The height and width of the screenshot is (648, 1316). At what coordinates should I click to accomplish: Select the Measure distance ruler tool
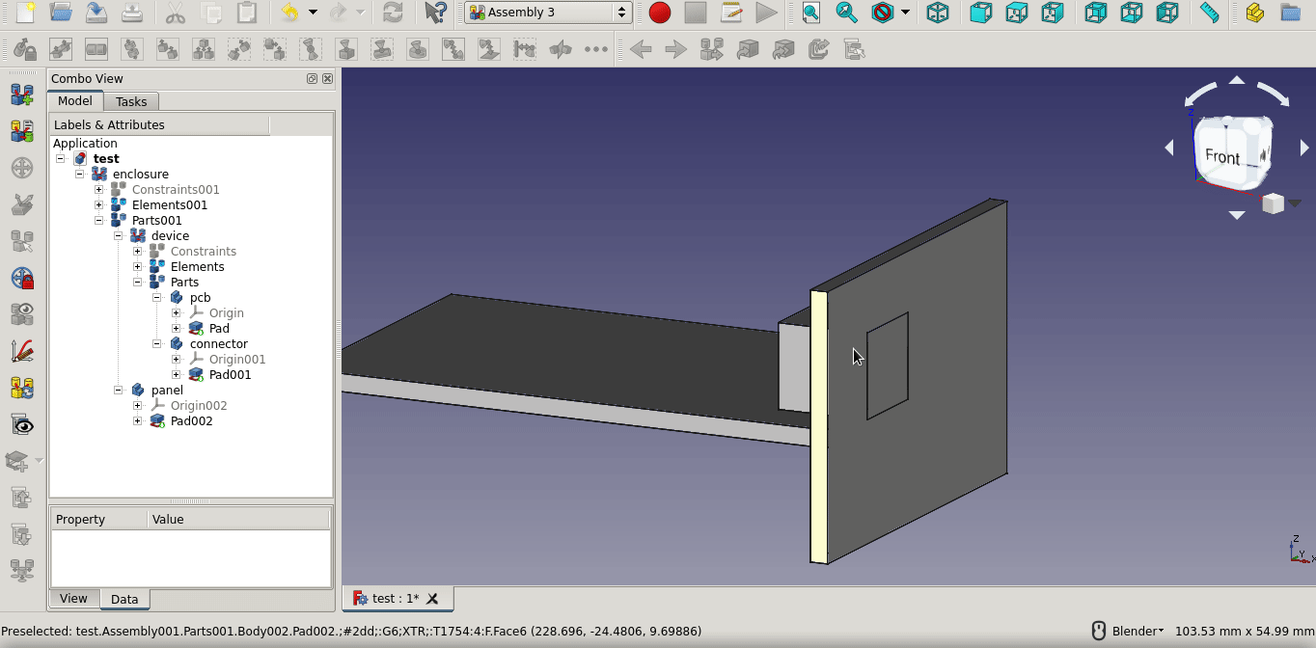tap(1209, 13)
